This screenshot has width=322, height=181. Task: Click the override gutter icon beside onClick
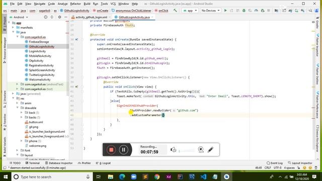coord(76,86)
